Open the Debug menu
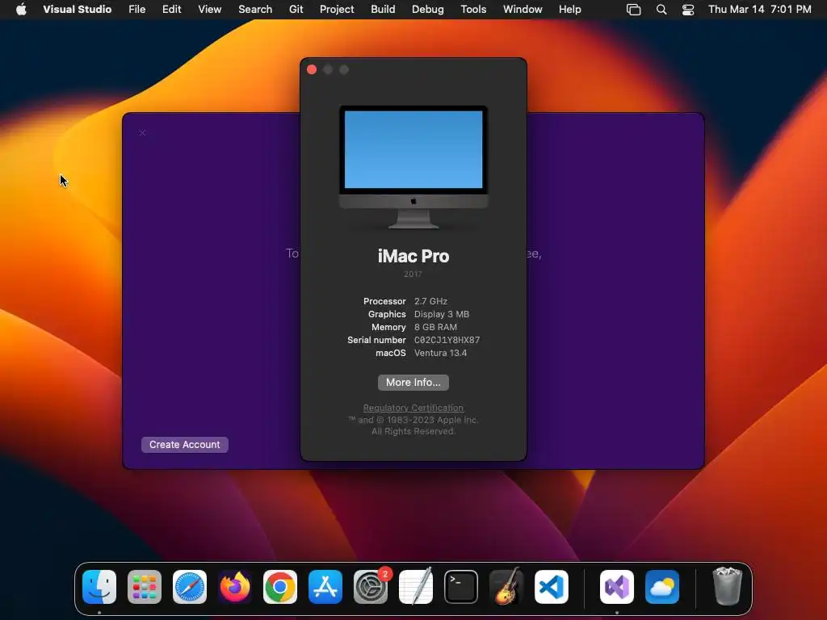Image resolution: width=827 pixels, height=620 pixels. pyautogui.click(x=428, y=9)
